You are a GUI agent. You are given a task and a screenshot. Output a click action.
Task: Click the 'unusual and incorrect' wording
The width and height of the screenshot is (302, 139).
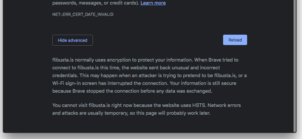click(x=196, y=68)
